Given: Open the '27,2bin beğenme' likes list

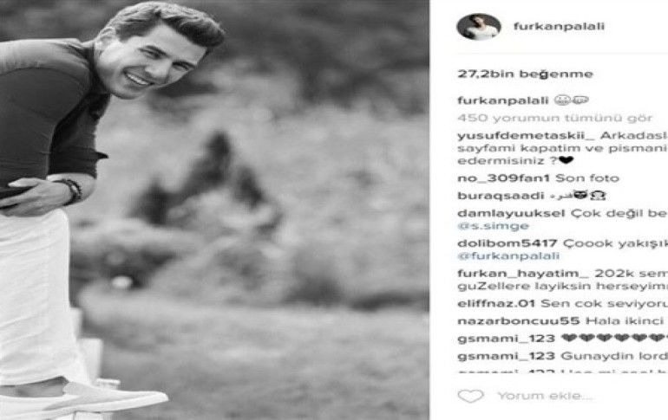Looking at the screenshot, I should click(x=525, y=74).
